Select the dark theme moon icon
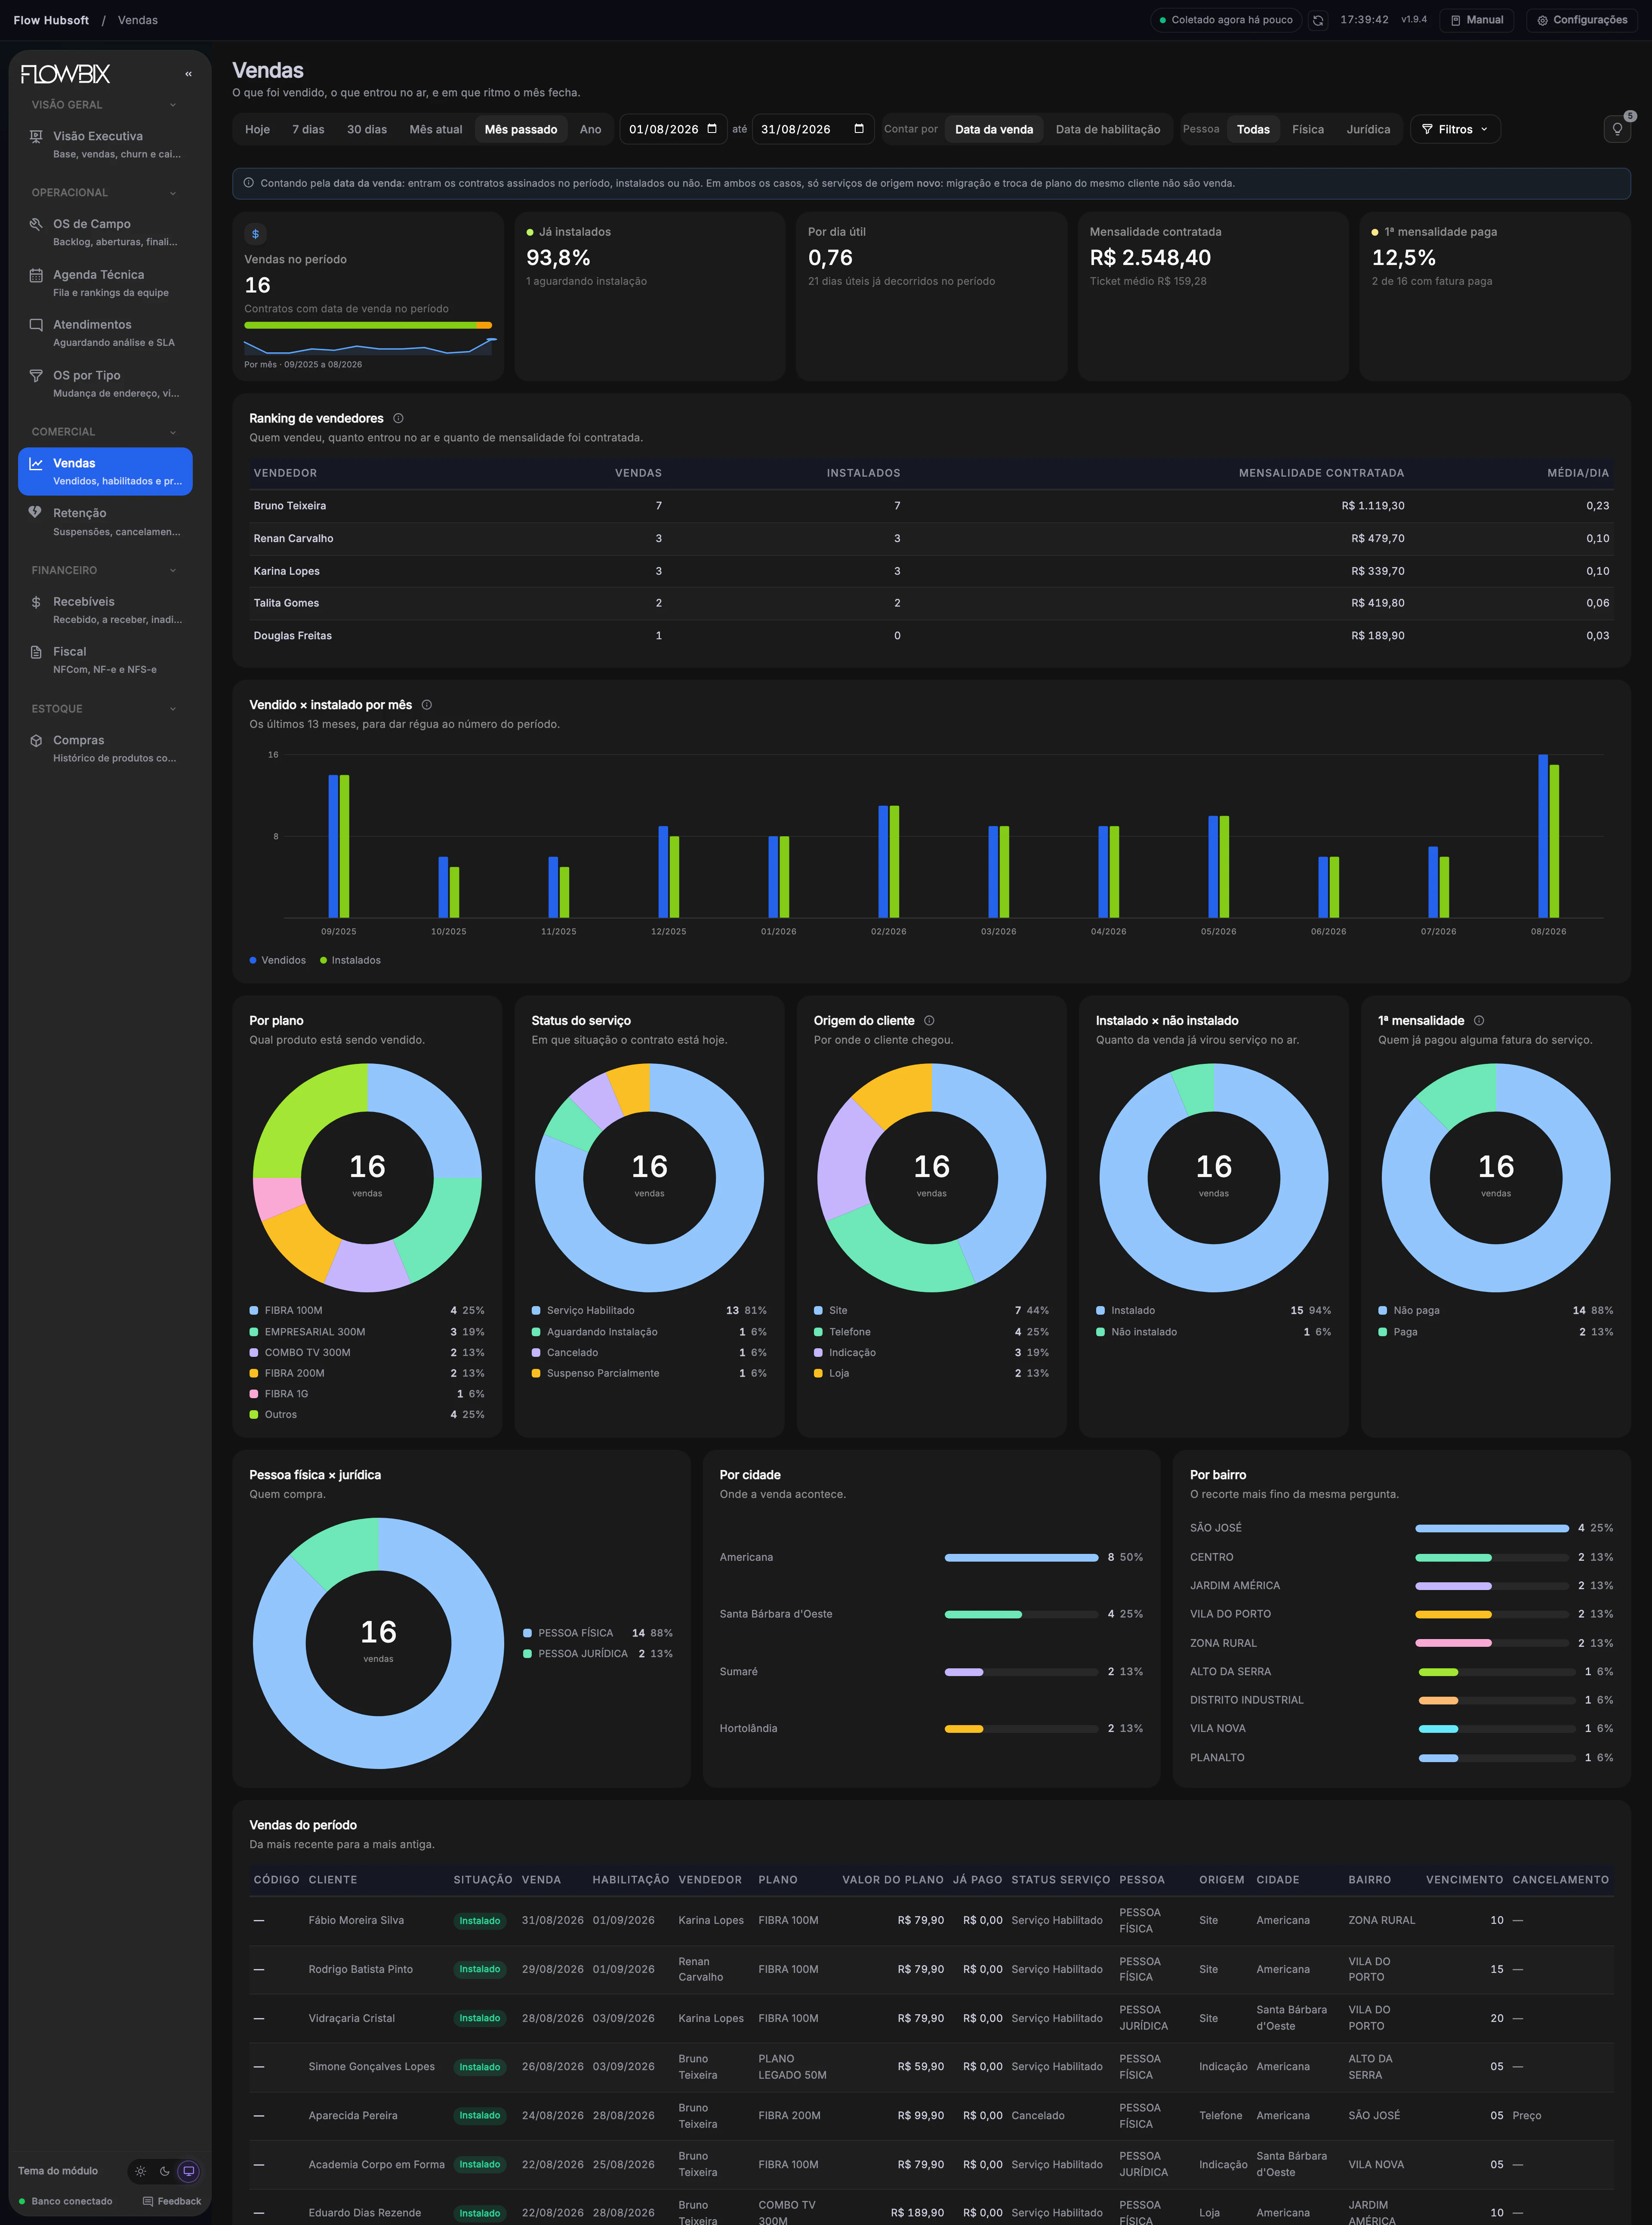 [x=165, y=2171]
